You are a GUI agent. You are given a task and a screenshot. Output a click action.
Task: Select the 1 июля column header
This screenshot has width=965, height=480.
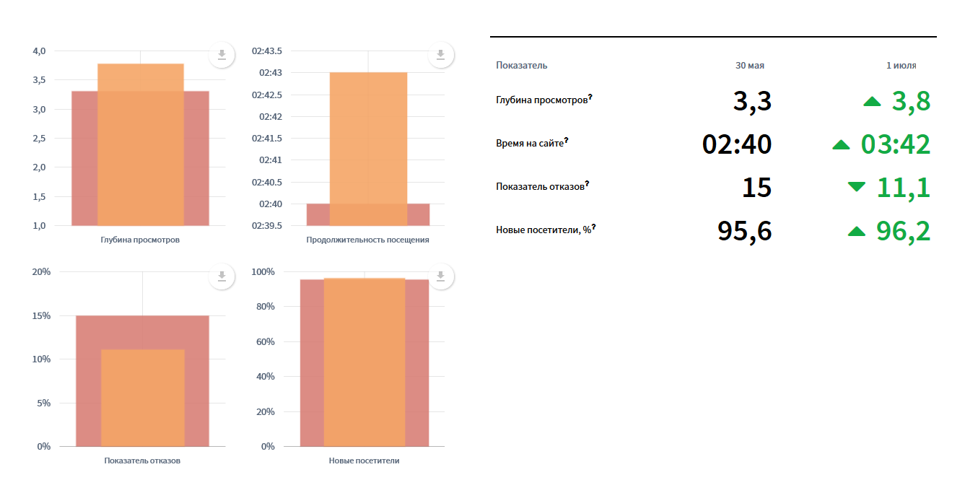pyautogui.click(x=901, y=65)
